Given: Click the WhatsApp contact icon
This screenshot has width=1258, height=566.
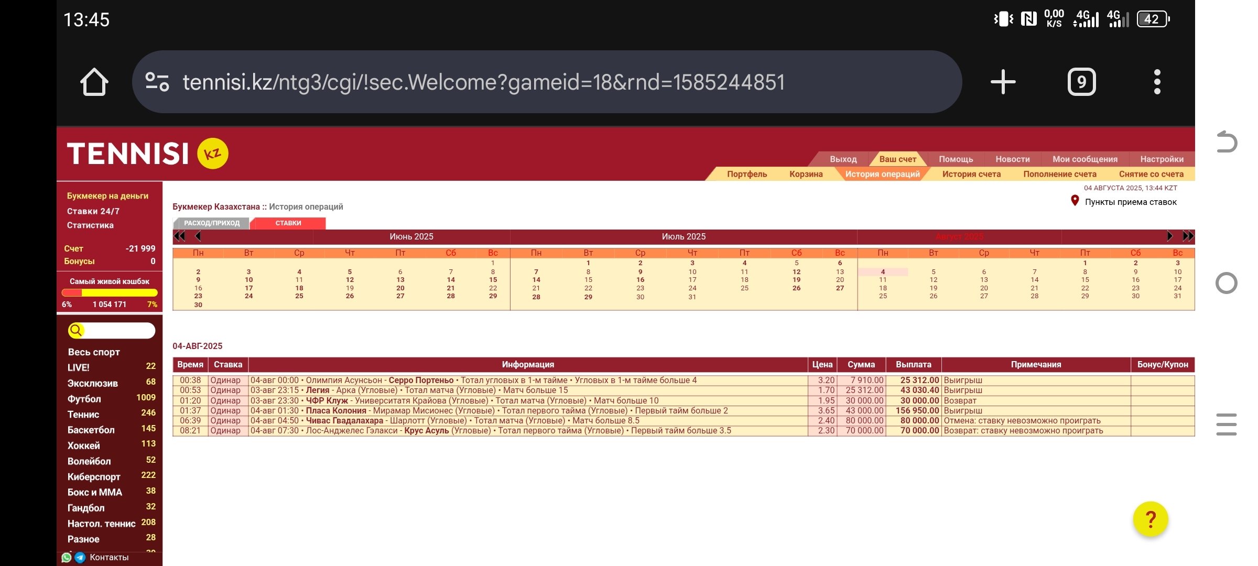Looking at the screenshot, I should pyautogui.click(x=67, y=558).
